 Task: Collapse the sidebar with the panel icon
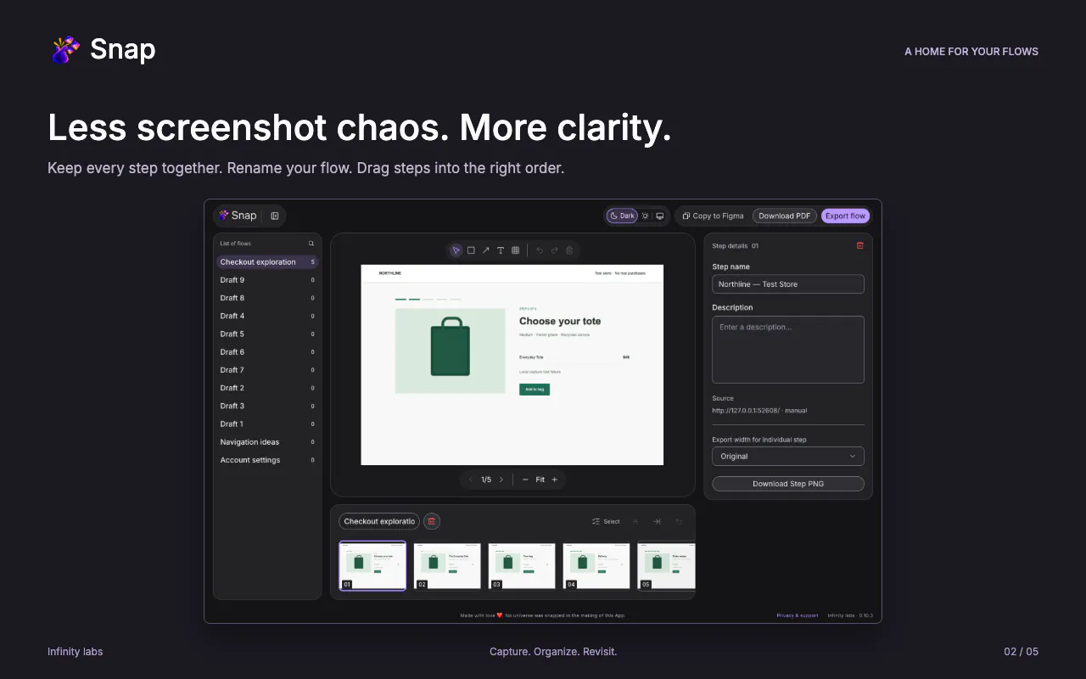(x=275, y=216)
